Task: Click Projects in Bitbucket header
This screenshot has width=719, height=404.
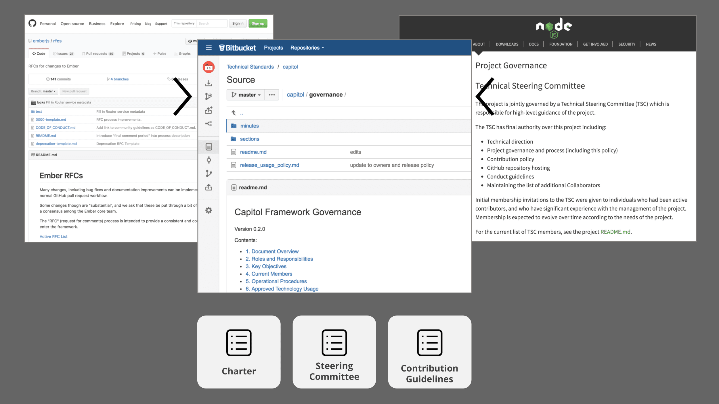Action: [273, 48]
